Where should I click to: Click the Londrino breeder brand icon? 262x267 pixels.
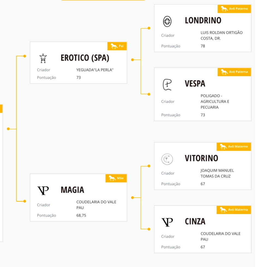click(167, 21)
